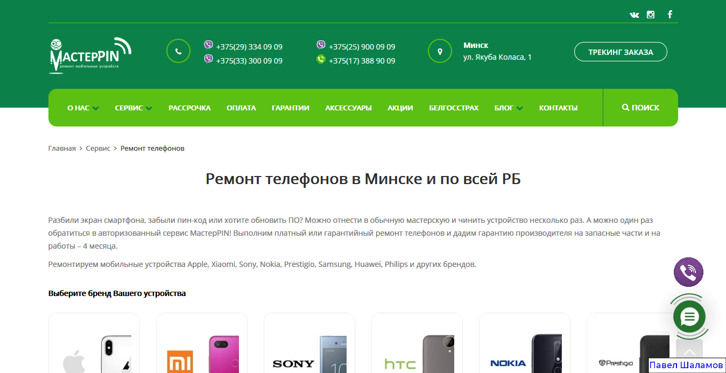726x373 pixels.
Task: Open the VK social page icon
Action: [x=635, y=15]
